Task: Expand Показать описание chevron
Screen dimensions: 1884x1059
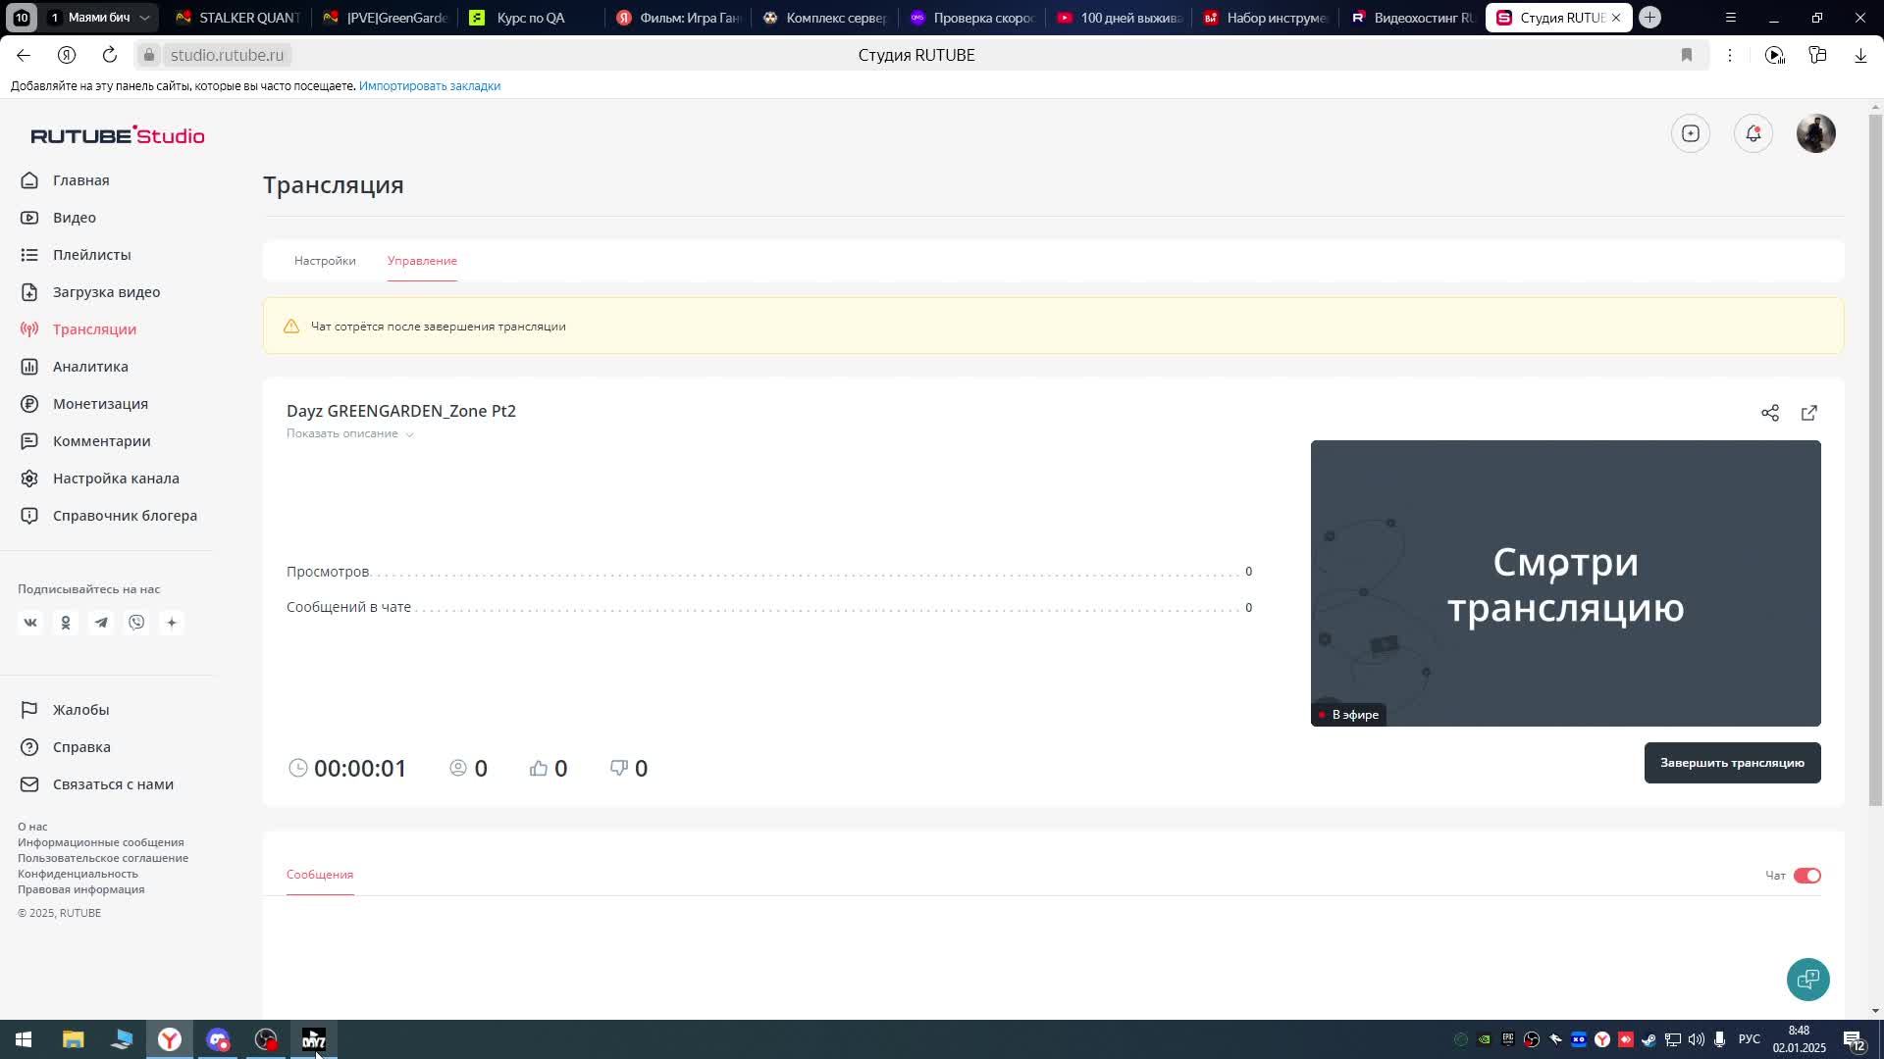Action: tap(409, 434)
